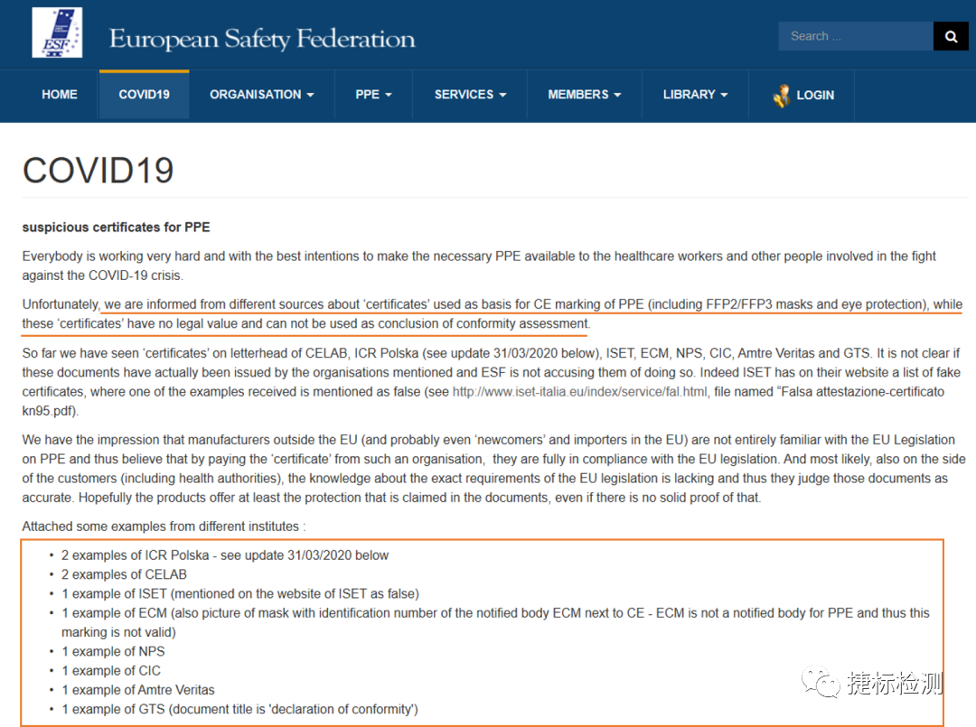Click '1 example of ECM' list item
The height and width of the screenshot is (727, 976).
[x=495, y=622]
